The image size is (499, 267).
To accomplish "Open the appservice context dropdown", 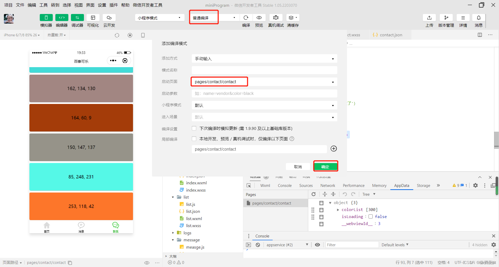I will [287, 245].
